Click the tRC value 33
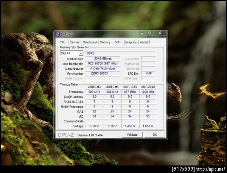227x173 pixels. 148,116
